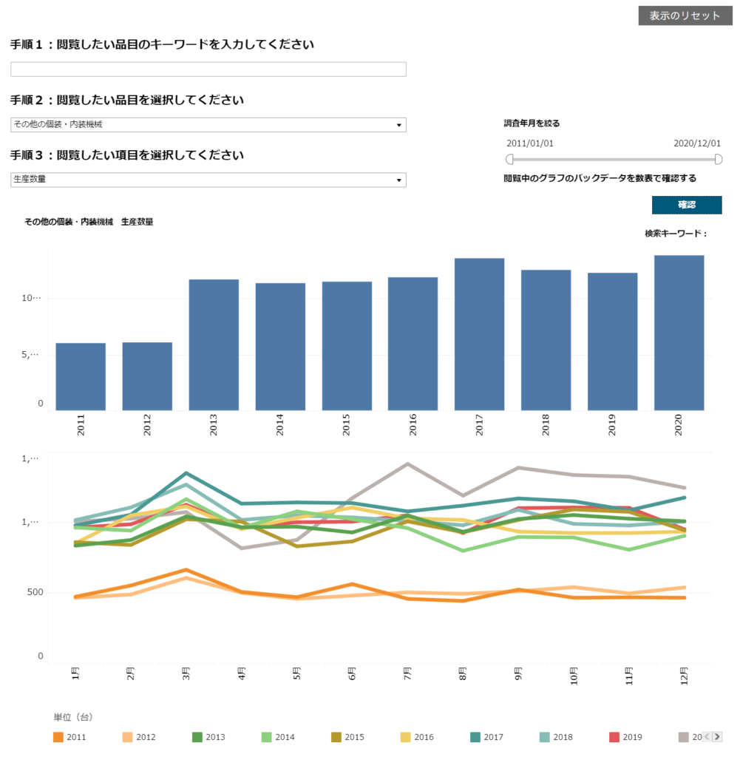Image resolution: width=740 pixels, height=757 pixels.
Task: Select the 2014 light green legend swatch
Action: pos(267,737)
